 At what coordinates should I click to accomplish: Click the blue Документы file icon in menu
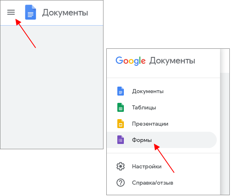point(121,91)
